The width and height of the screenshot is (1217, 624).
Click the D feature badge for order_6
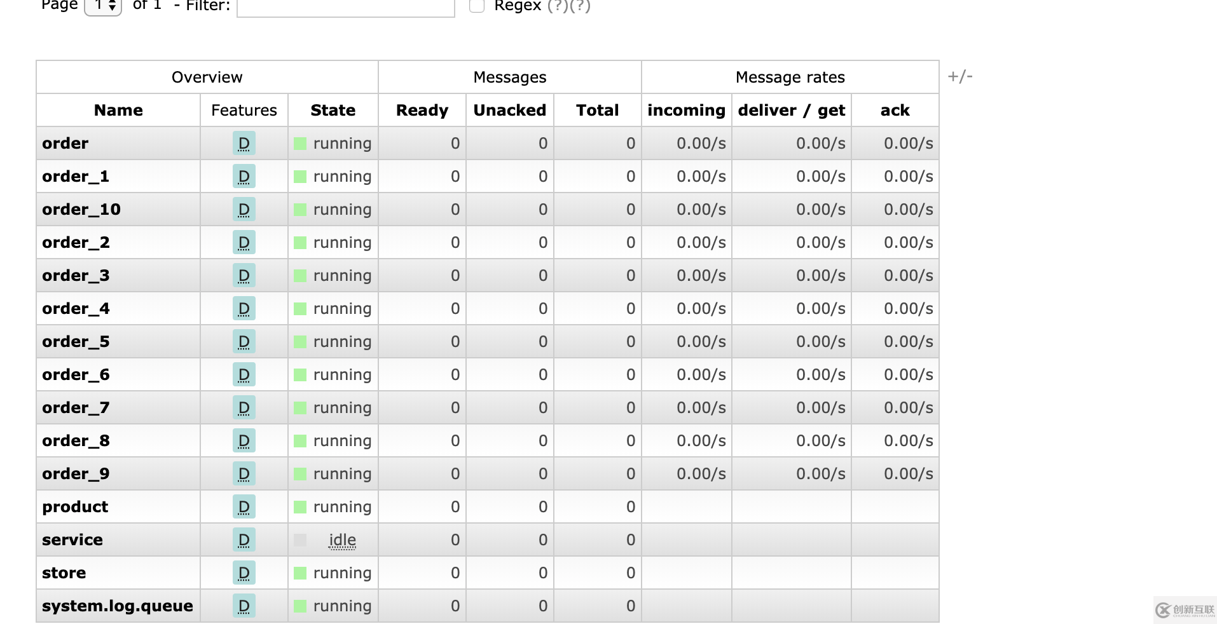tap(244, 374)
